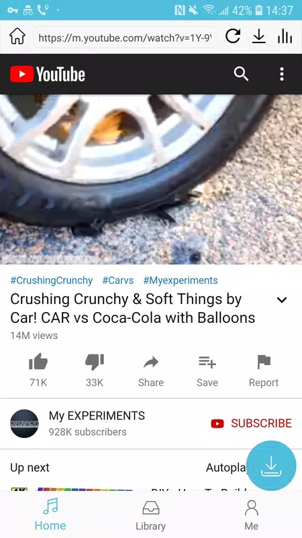
Task: Expand the video description chevron
Action: pyautogui.click(x=282, y=299)
